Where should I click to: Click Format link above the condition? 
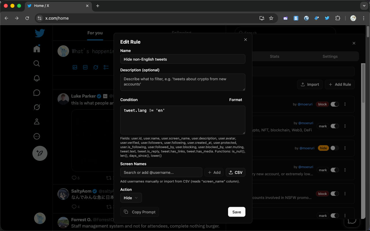236,100
